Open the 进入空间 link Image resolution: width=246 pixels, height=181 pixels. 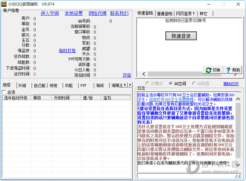(x=50, y=13)
